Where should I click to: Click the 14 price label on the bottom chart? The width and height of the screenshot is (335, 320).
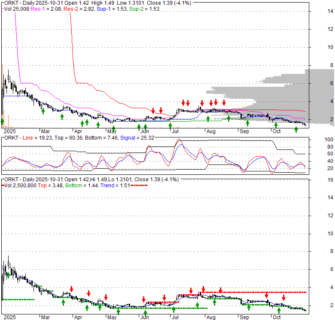pos(330,198)
